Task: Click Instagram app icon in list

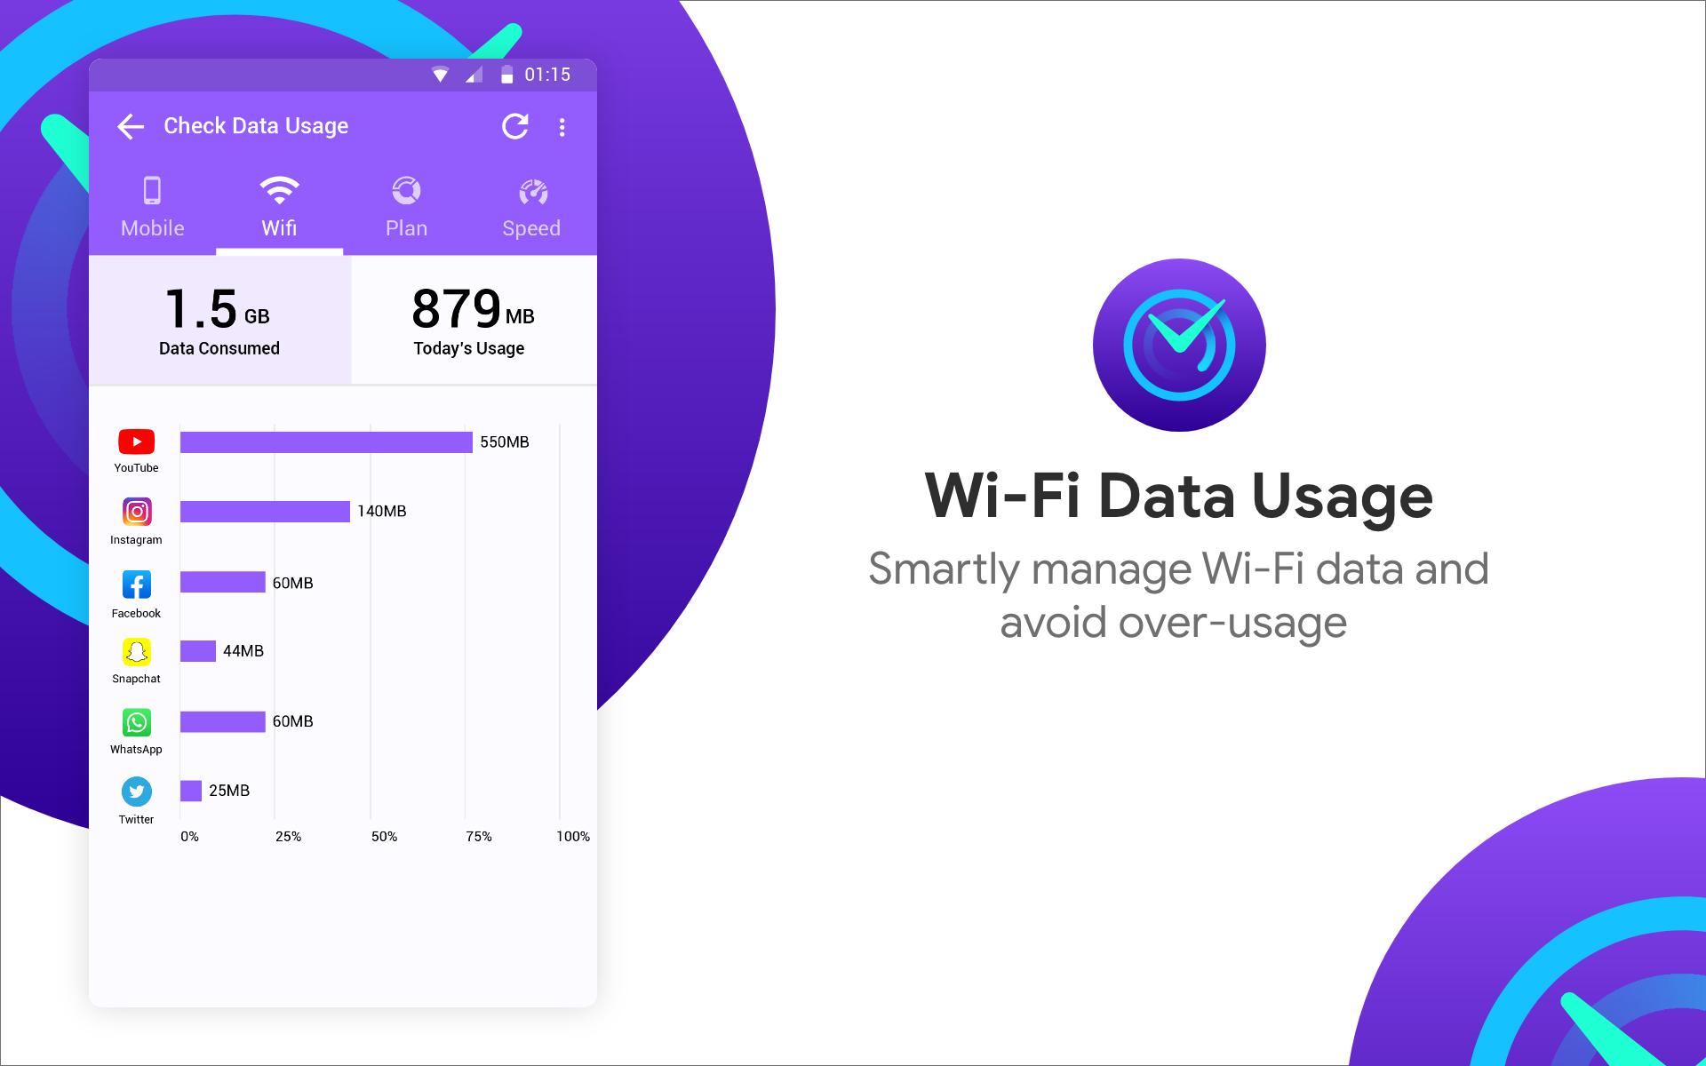Action: point(136,512)
